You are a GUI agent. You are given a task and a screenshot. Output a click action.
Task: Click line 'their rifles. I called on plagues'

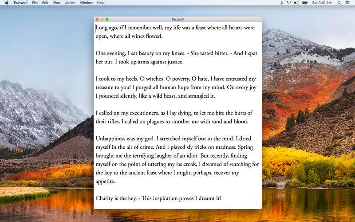tap(172, 122)
